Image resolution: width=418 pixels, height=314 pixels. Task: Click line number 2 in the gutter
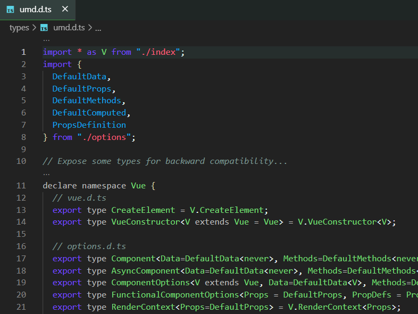click(x=24, y=64)
